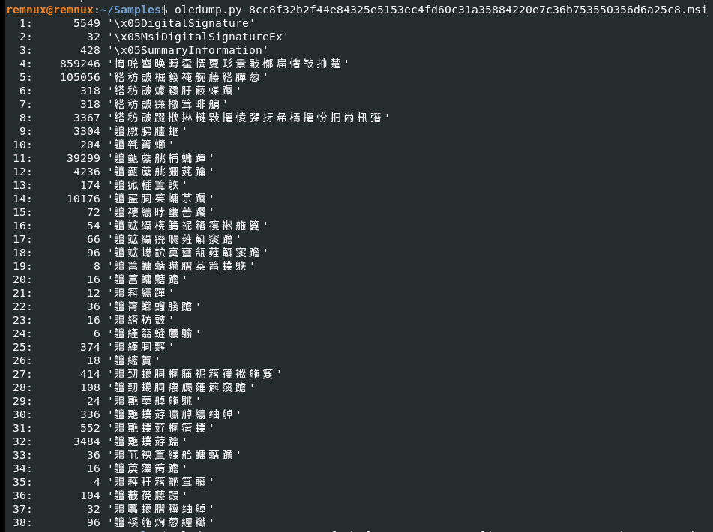Click the ~/Samples path in prompt
The height and width of the screenshot is (532, 713).
pos(131,10)
